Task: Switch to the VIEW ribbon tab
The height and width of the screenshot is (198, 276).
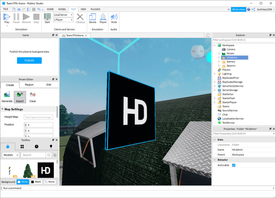Action: pyautogui.click(x=83, y=9)
